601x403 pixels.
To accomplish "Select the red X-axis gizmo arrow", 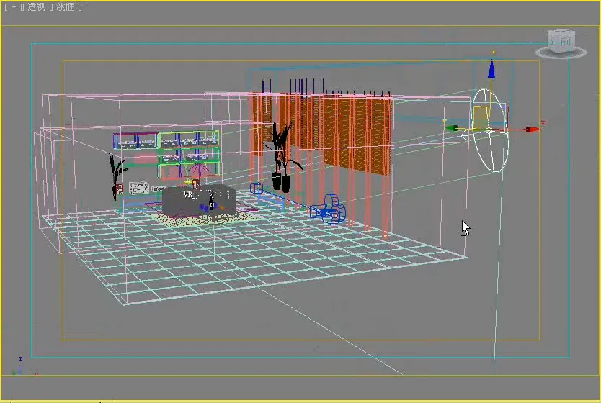I will pyautogui.click(x=532, y=130).
